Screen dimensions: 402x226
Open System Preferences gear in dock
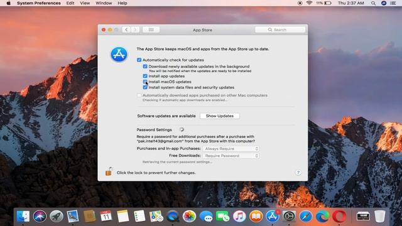point(289,216)
